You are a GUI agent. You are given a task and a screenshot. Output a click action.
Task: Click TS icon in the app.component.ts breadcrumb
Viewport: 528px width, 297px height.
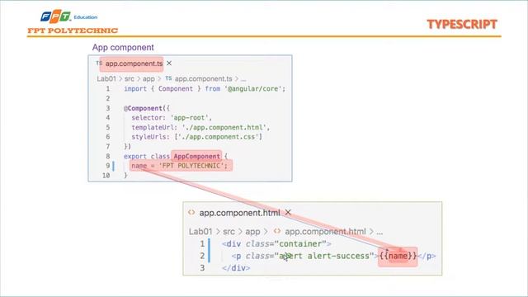point(168,78)
